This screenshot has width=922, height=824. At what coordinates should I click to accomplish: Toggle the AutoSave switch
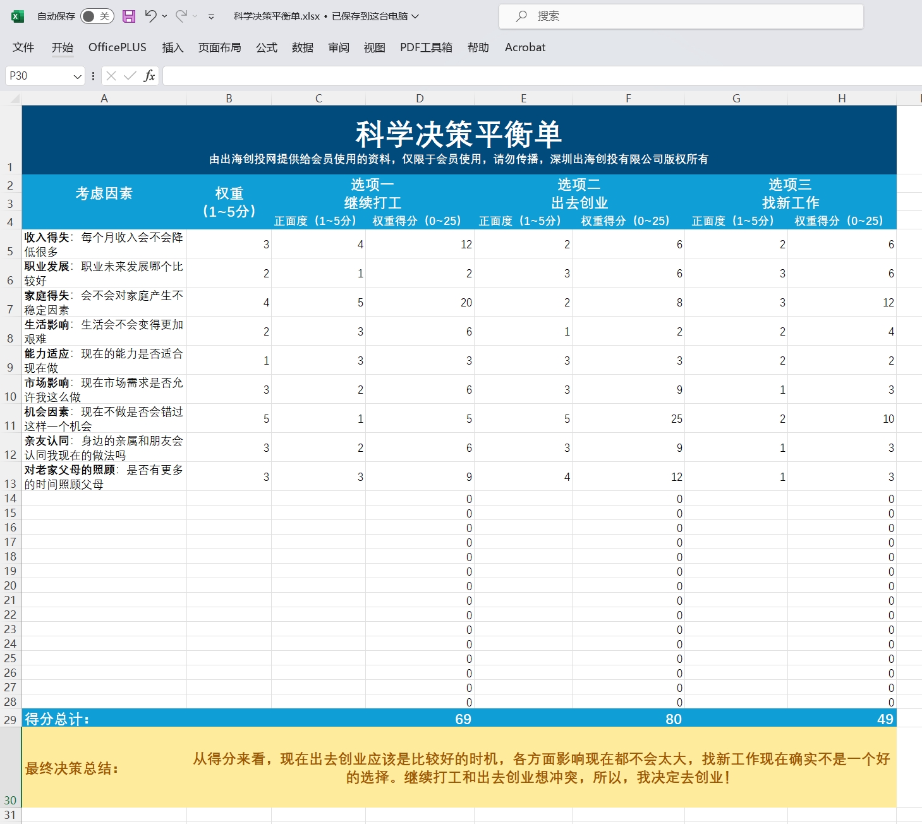97,16
